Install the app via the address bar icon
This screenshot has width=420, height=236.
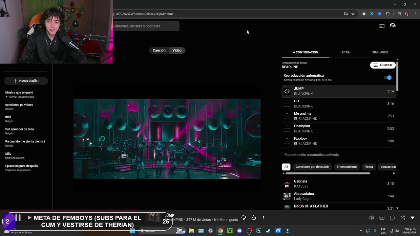(346, 14)
